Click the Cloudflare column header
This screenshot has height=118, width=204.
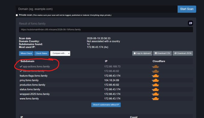point(159,61)
